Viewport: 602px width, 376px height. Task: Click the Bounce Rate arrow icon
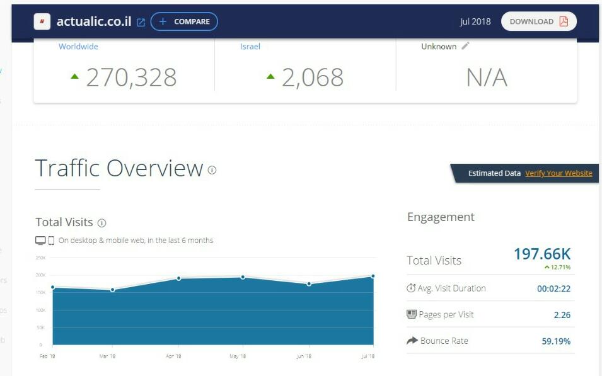(412, 341)
